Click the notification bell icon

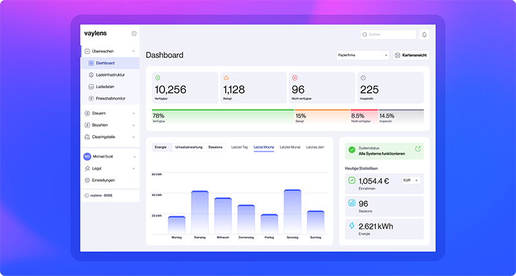(x=424, y=35)
